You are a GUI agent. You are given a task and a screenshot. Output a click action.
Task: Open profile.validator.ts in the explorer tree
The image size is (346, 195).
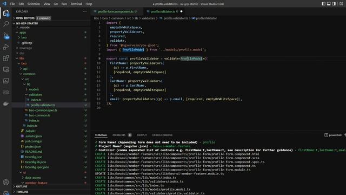pyautogui.click(x=43, y=105)
